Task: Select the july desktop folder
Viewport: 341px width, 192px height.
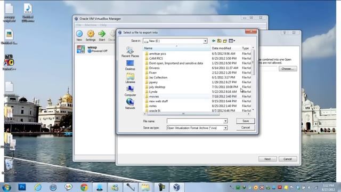Action: click(157, 87)
